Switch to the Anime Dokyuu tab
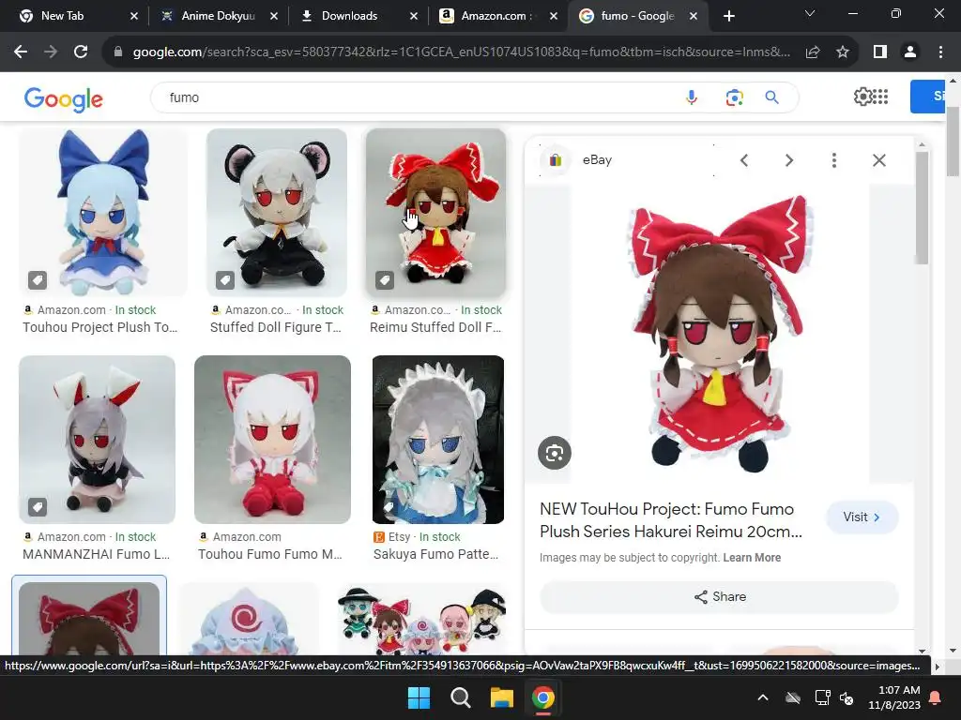Screen dimensions: 961x720 (x=218, y=16)
